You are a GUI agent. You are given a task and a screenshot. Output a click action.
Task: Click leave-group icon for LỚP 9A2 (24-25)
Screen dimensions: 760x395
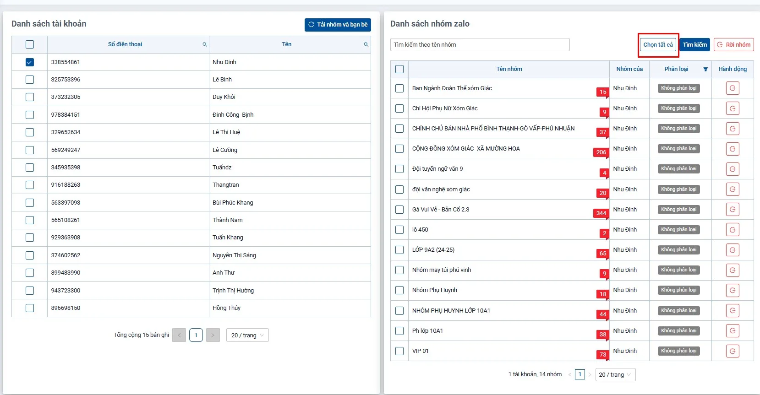[x=733, y=250]
